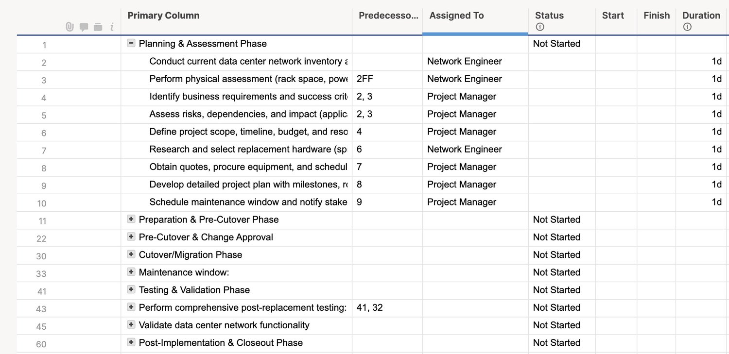Collapse Planning & Assessment Phase row
Image resolution: width=729 pixels, height=354 pixels.
[x=131, y=43]
